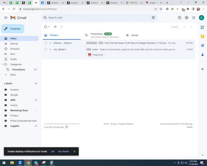Refresh the inbox
207x166 pixels.
tap(55, 27)
